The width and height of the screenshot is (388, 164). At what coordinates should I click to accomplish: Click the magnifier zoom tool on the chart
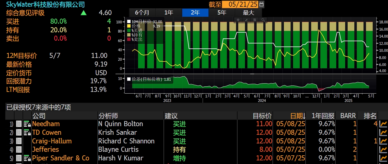263,20
